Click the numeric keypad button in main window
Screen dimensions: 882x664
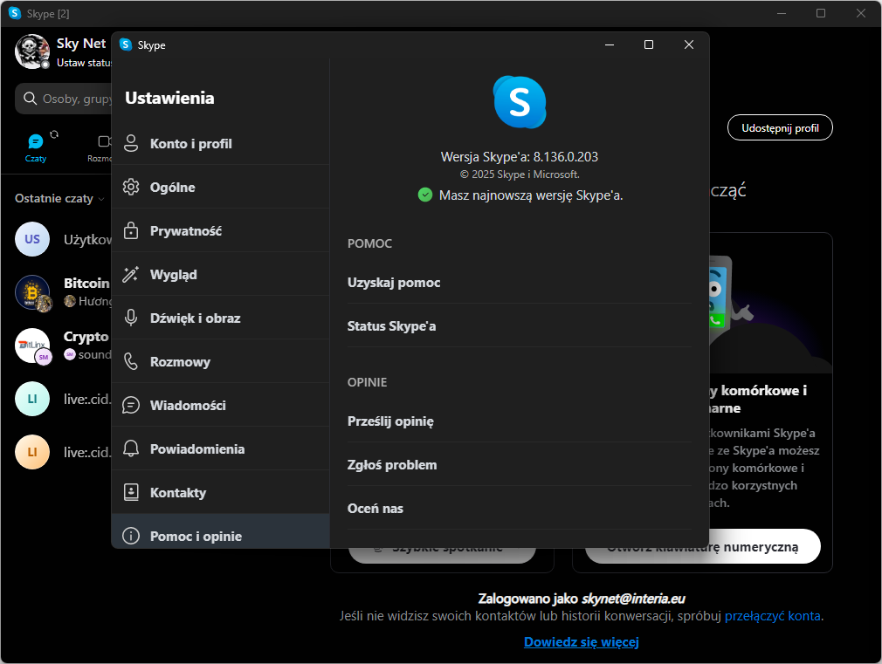pos(703,546)
